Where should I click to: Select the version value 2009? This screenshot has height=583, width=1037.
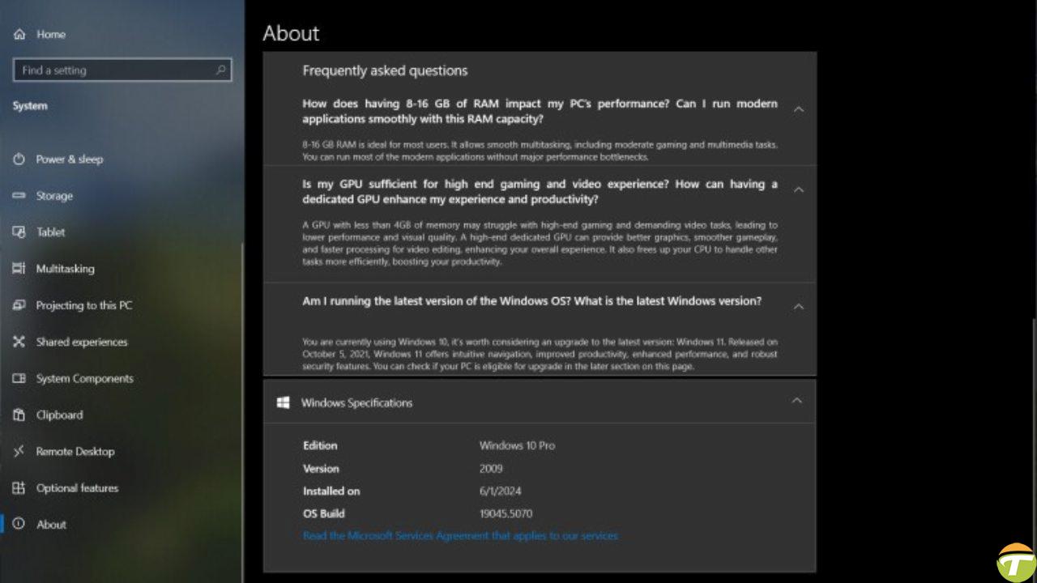[491, 469]
